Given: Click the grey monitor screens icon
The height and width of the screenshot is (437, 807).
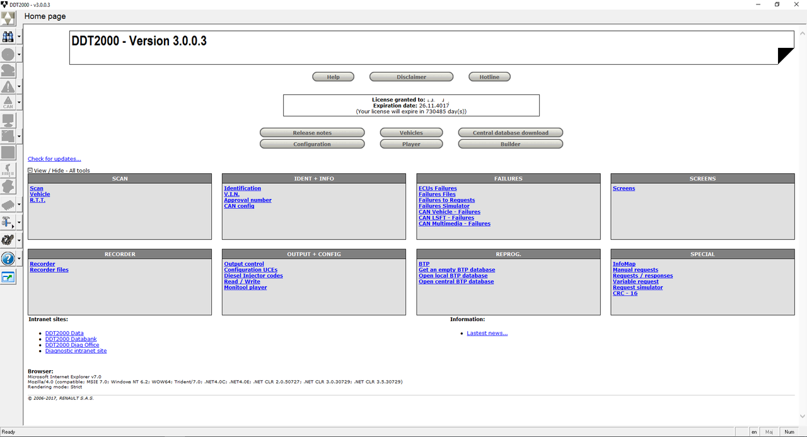Looking at the screenshot, I should 8,120.
